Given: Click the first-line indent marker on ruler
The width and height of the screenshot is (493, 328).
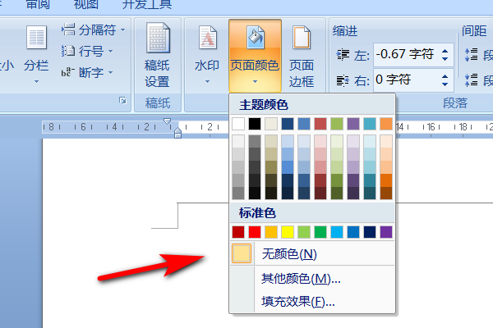Looking at the screenshot, I should tap(168, 121).
